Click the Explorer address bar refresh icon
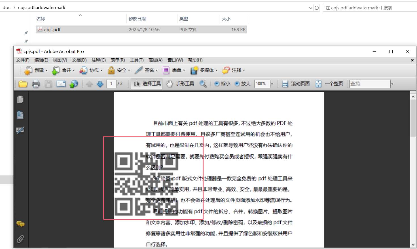This screenshot has height=249, width=417. [x=317, y=8]
